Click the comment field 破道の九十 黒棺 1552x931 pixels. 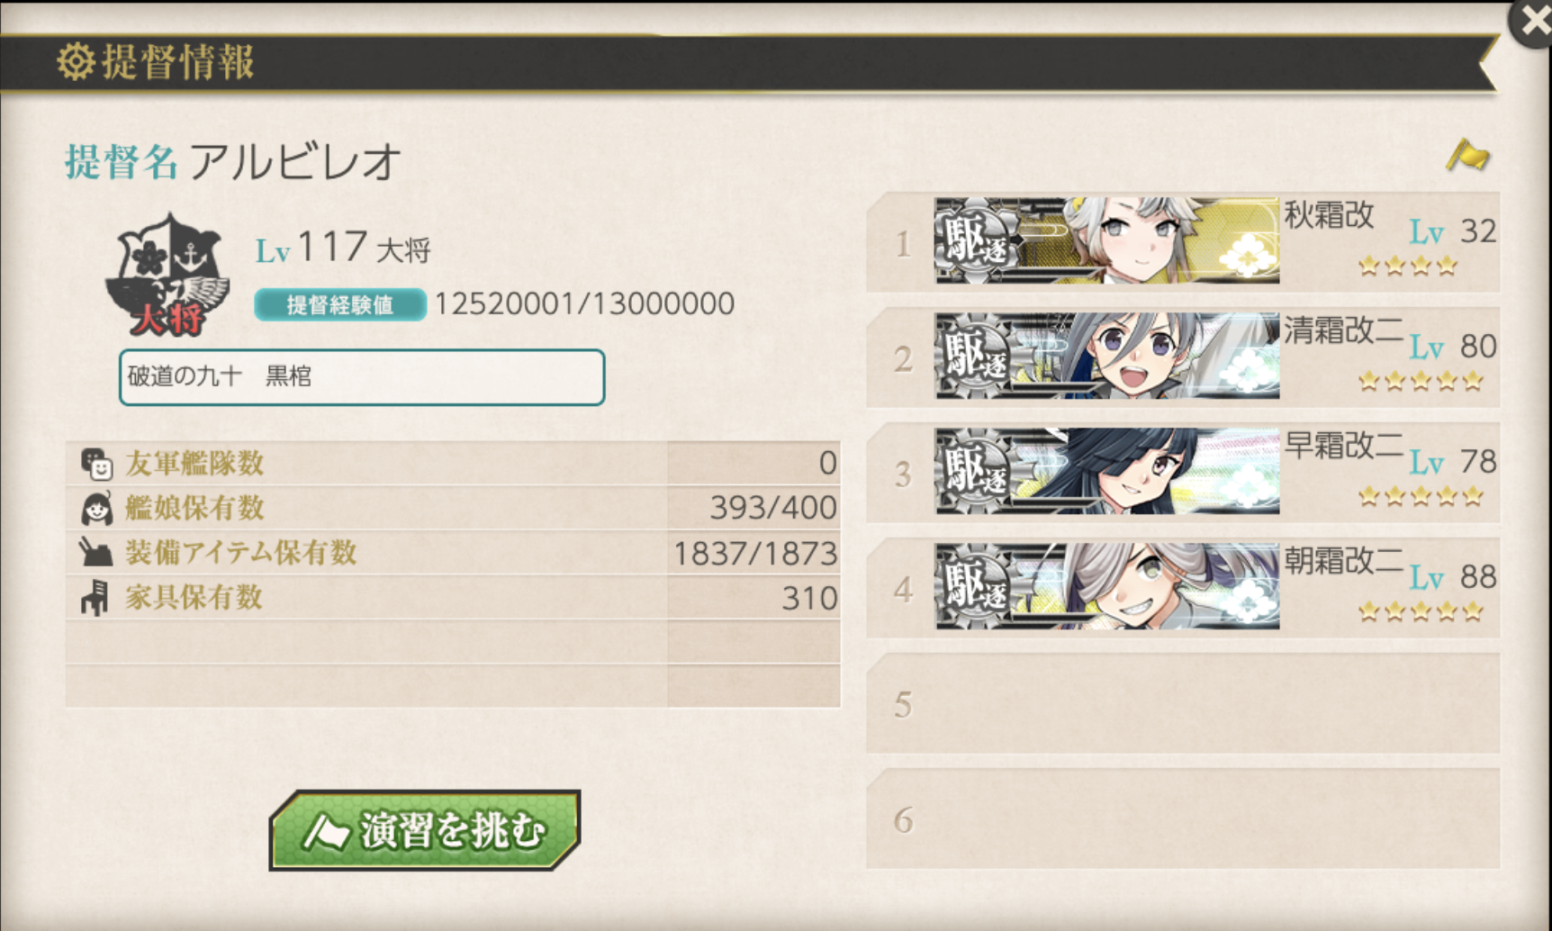pyautogui.click(x=362, y=377)
